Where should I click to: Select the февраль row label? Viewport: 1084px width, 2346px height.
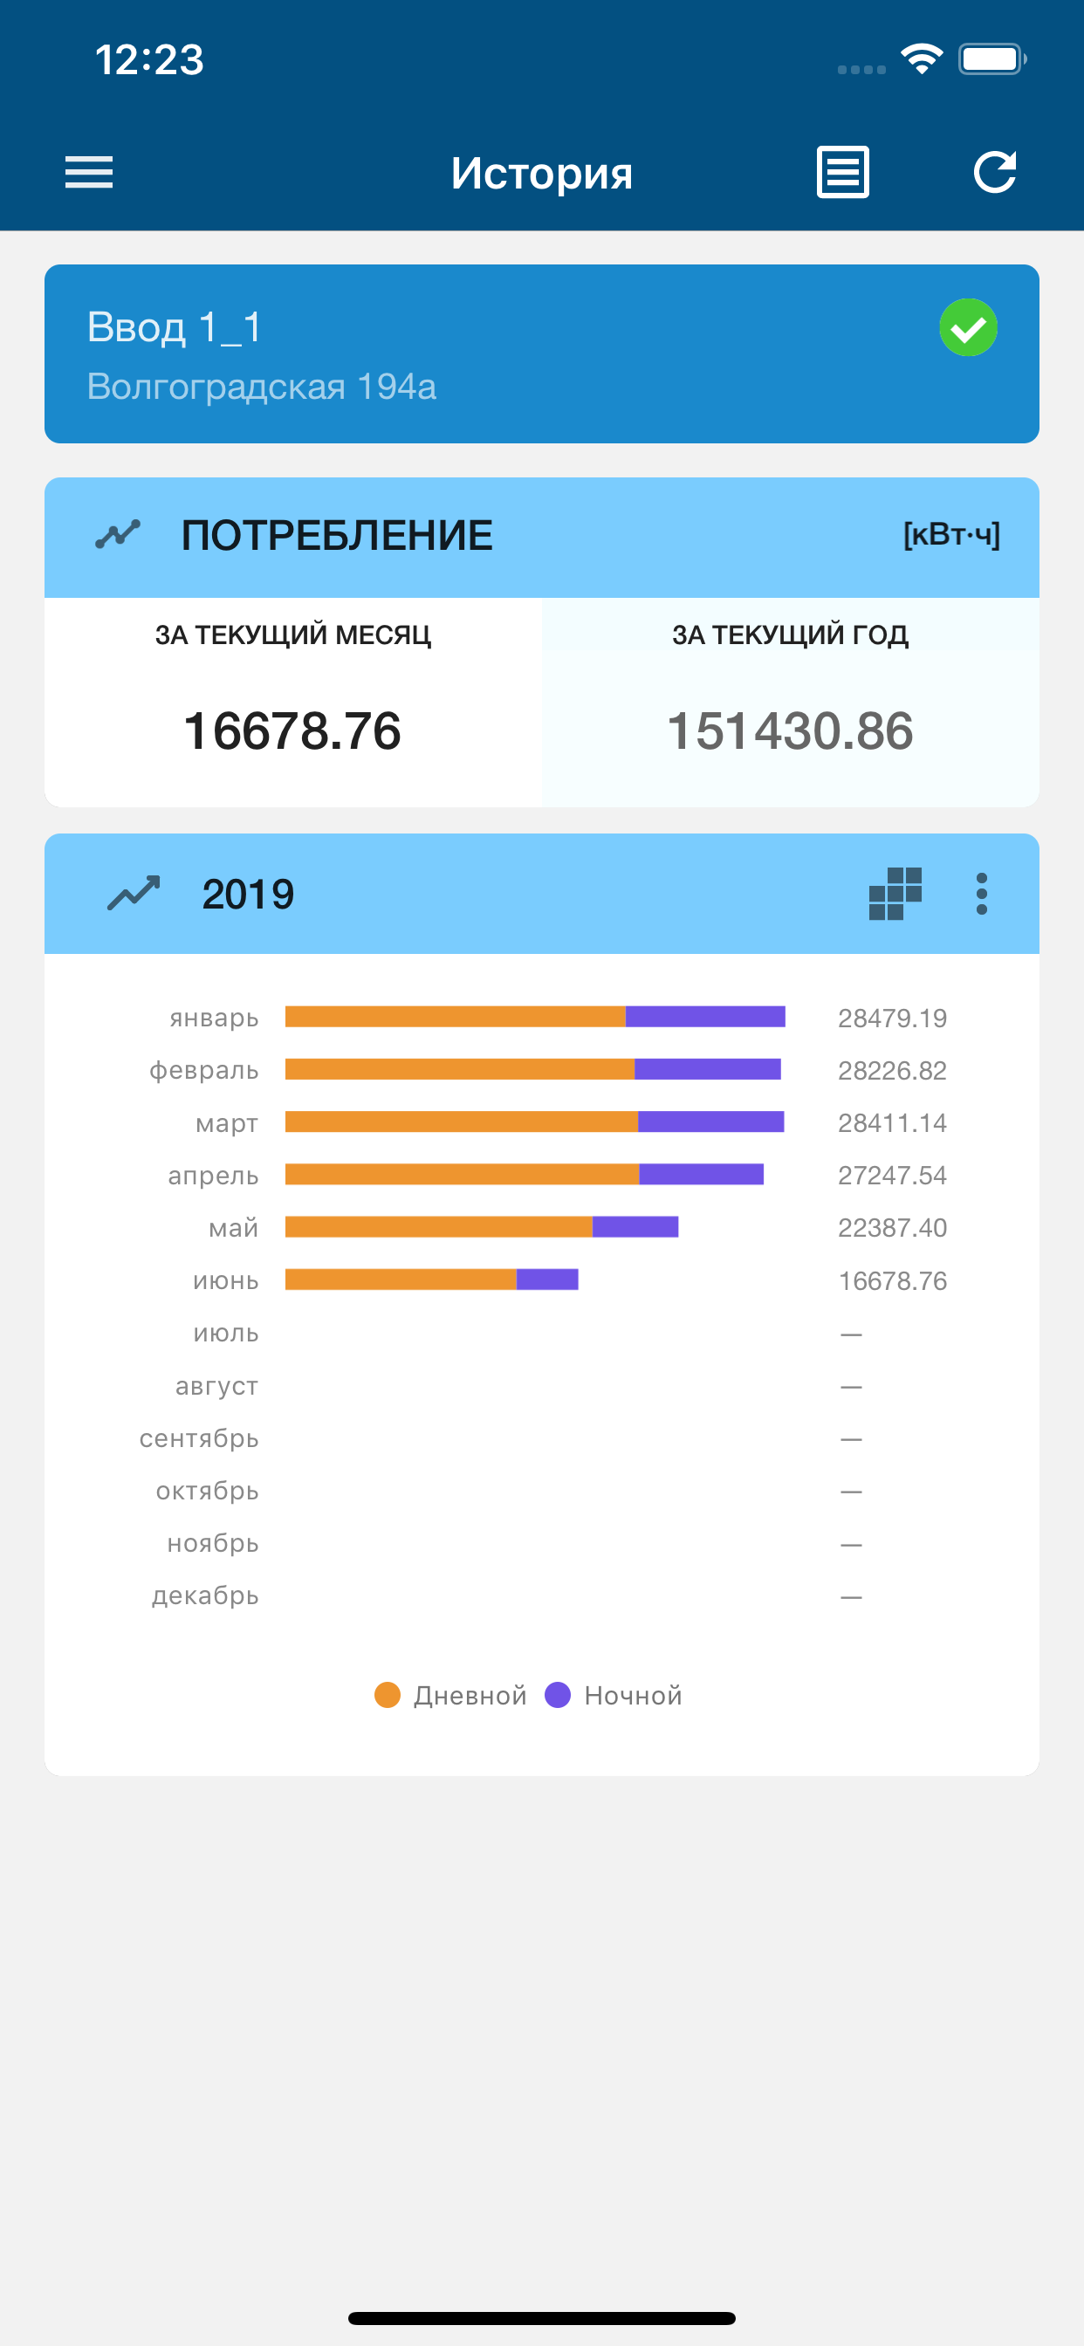point(204,1071)
